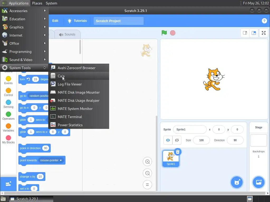Choose a backdrop with picture button
The width and height of the screenshot is (270, 202).
(x=258, y=182)
